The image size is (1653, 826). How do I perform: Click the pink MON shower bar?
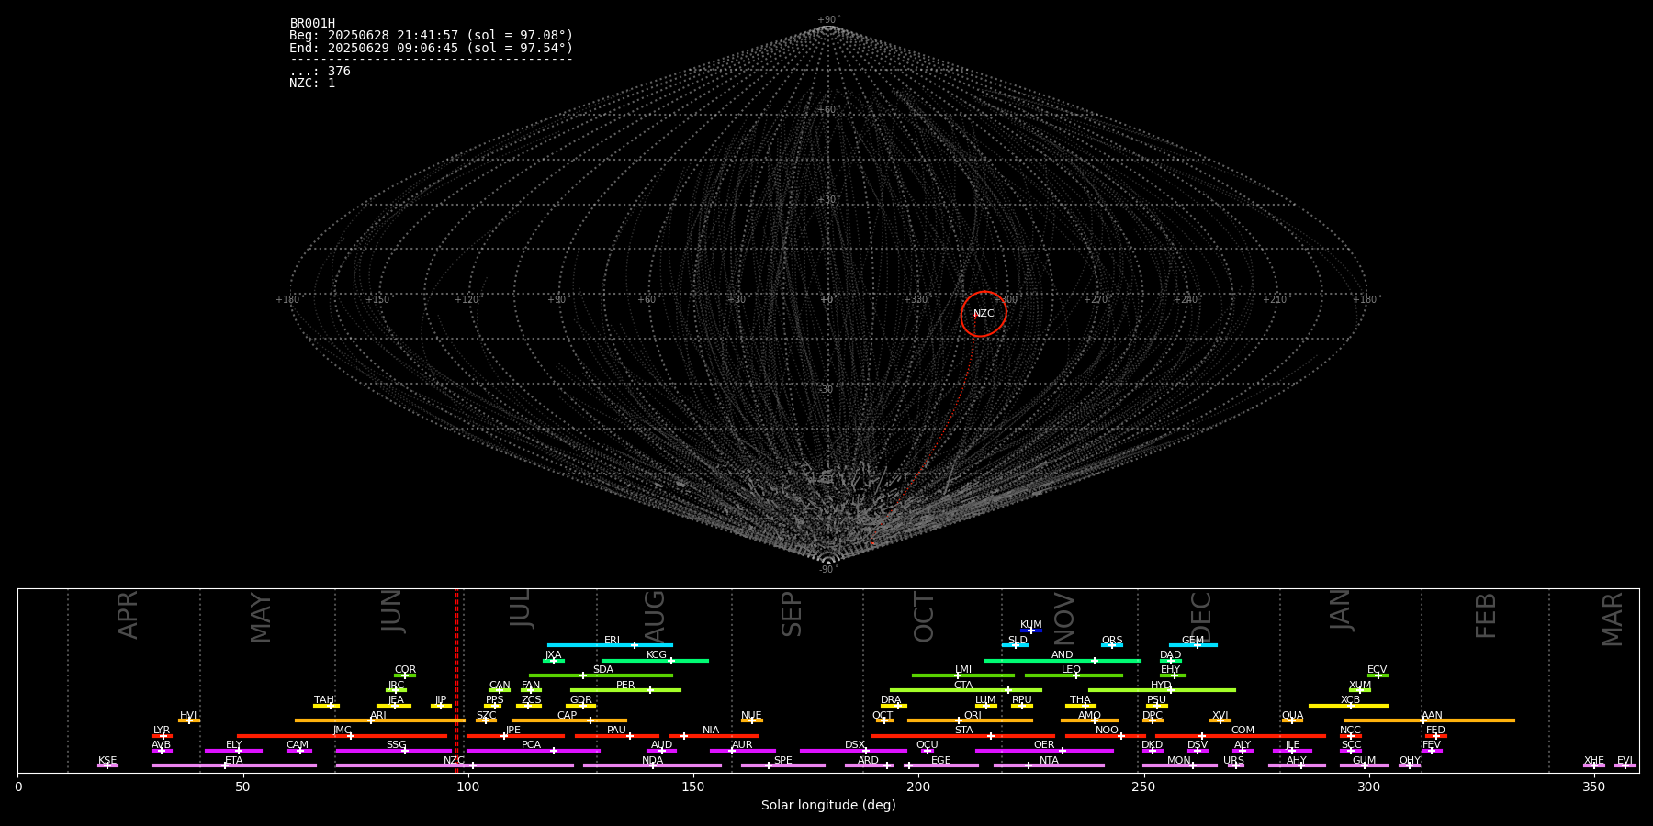(x=1180, y=765)
